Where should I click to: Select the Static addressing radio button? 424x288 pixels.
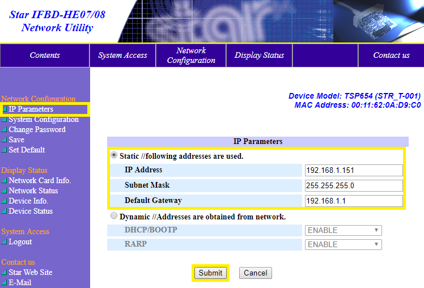point(114,155)
